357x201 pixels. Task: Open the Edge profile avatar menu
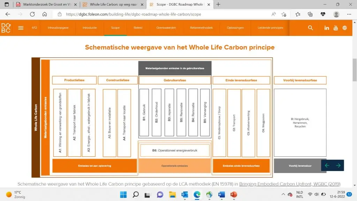[x=336, y=14]
